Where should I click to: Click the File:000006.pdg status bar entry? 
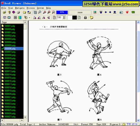pos(9,124)
